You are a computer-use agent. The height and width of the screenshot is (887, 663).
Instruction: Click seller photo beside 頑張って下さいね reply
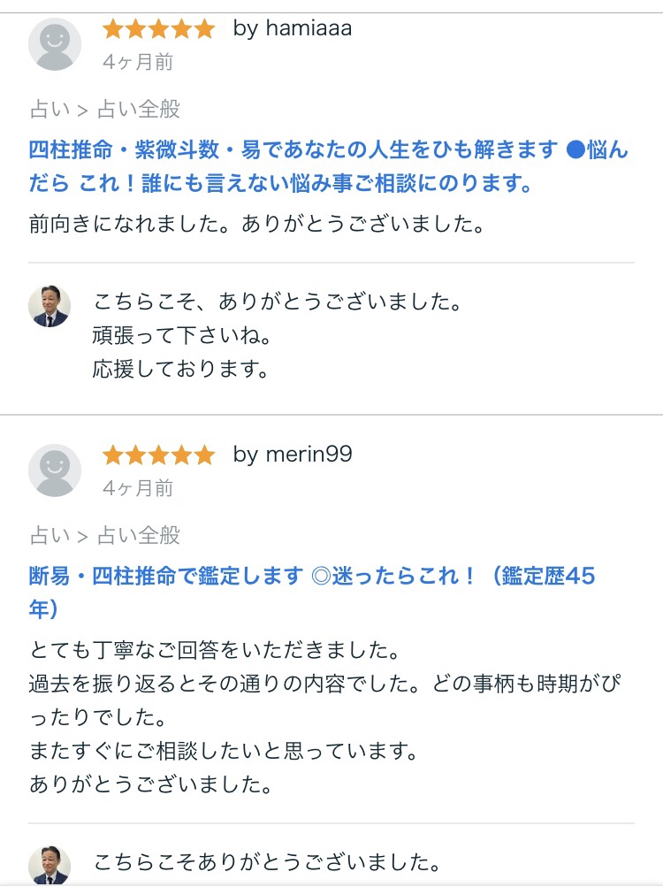(x=49, y=306)
